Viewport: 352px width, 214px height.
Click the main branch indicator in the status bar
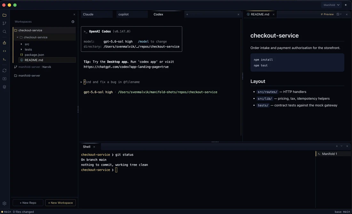[x=6, y=212]
